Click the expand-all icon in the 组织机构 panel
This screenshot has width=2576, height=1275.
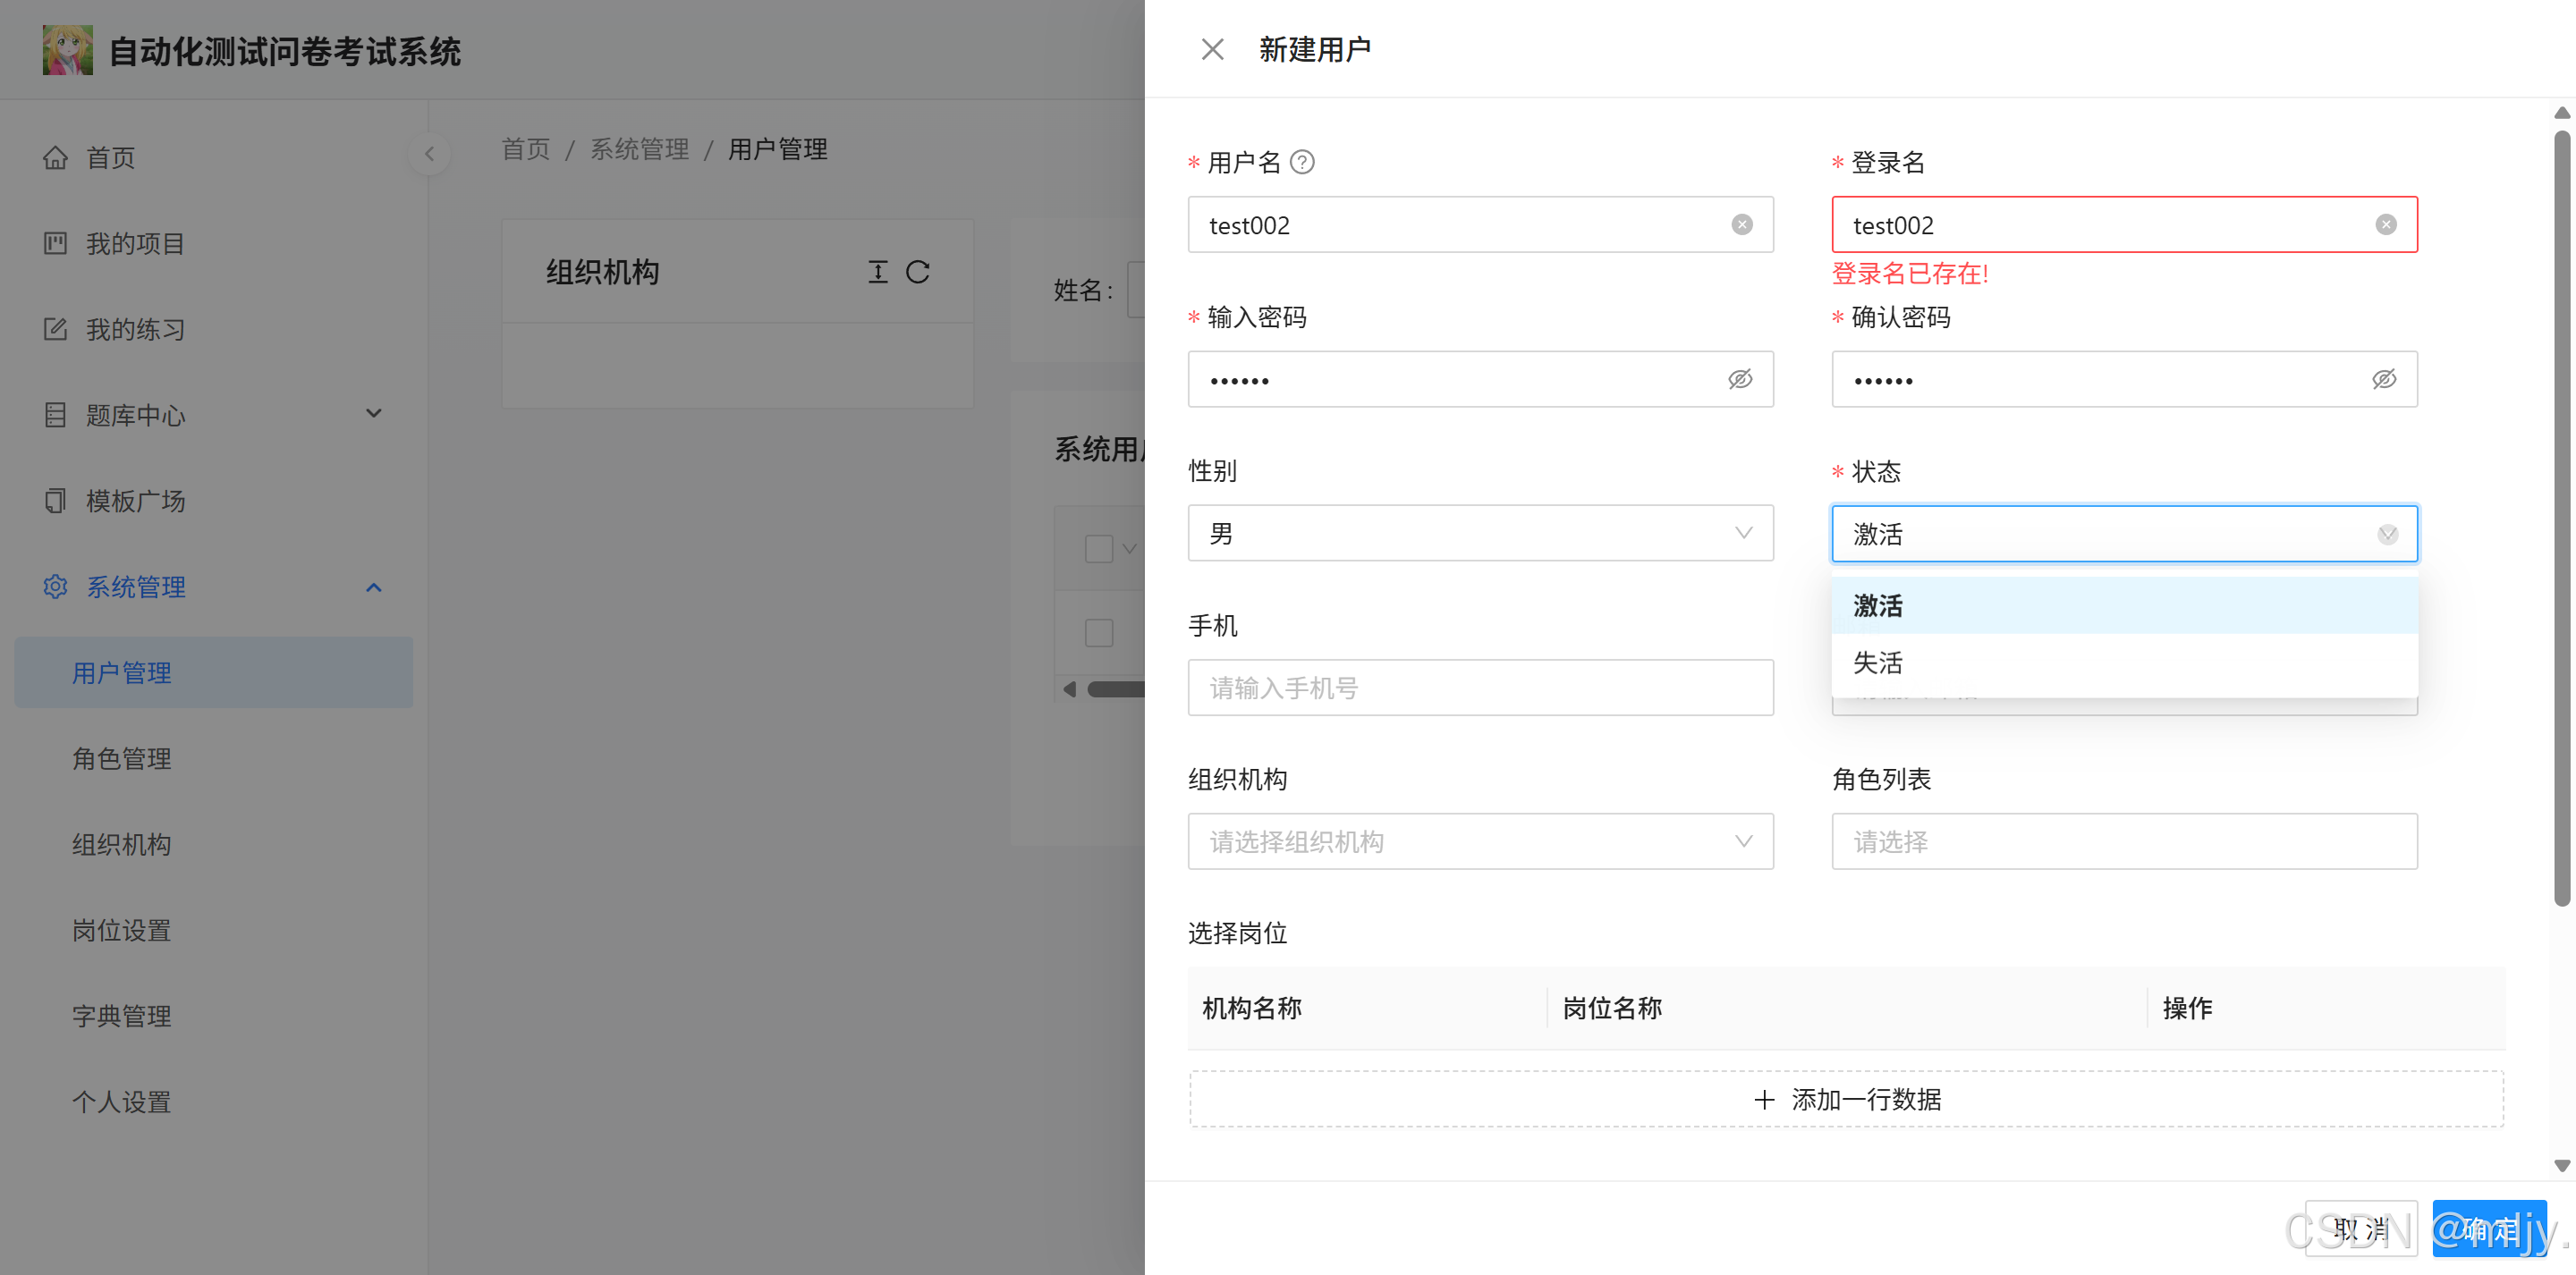(877, 272)
